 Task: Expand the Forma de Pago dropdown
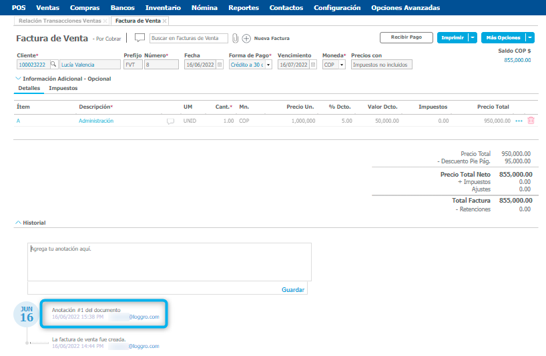point(268,65)
